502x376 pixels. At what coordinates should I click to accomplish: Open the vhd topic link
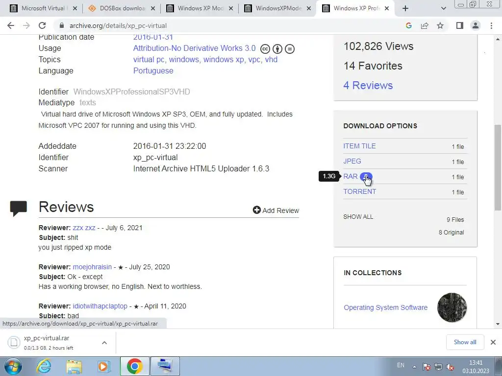pyautogui.click(x=271, y=59)
